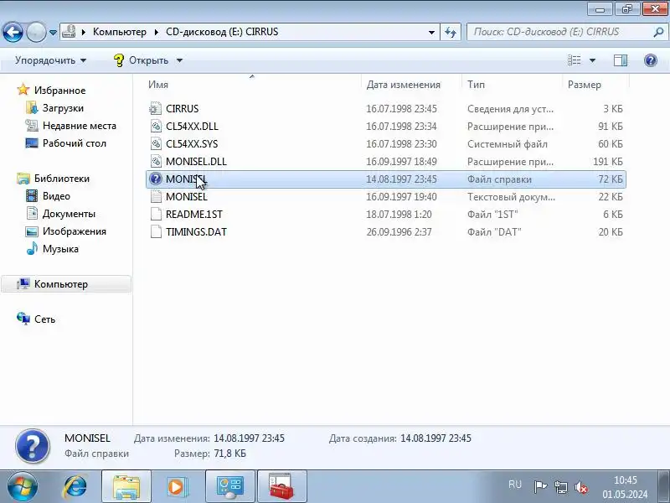Screen dimensions: 670x503
Task: Open the address bar history dropdown
Action: coord(431,32)
